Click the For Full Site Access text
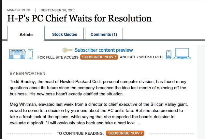This screenshot has width=205, height=139. (58, 57)
